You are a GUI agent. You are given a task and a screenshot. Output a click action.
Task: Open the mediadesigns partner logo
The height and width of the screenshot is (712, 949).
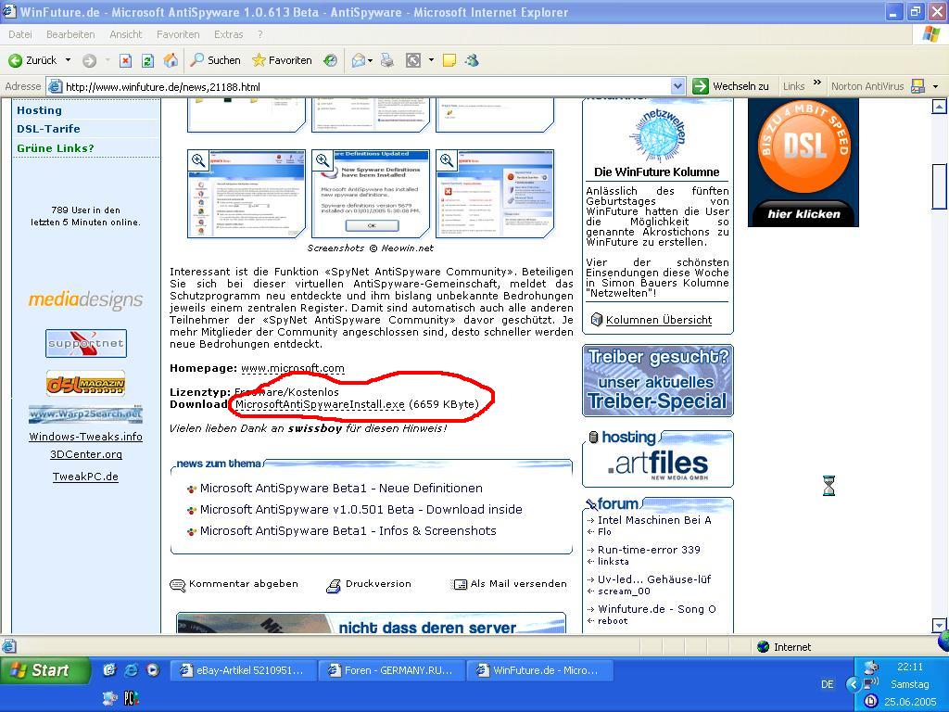(85, 299)
